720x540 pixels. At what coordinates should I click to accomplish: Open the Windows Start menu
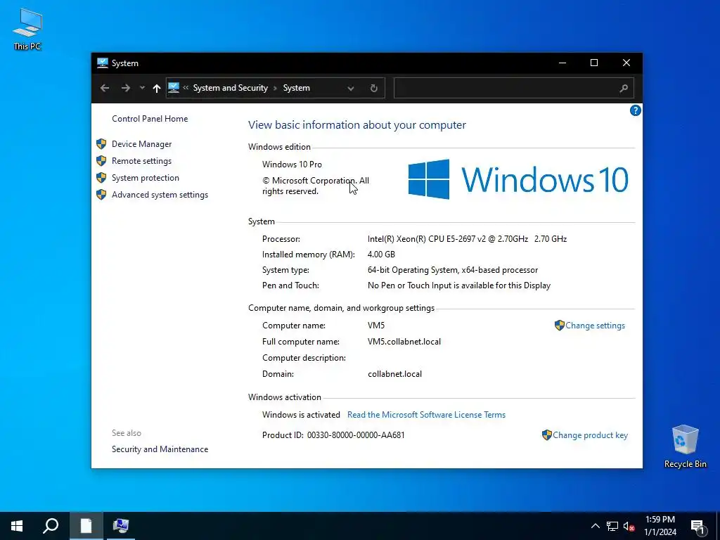17,526
